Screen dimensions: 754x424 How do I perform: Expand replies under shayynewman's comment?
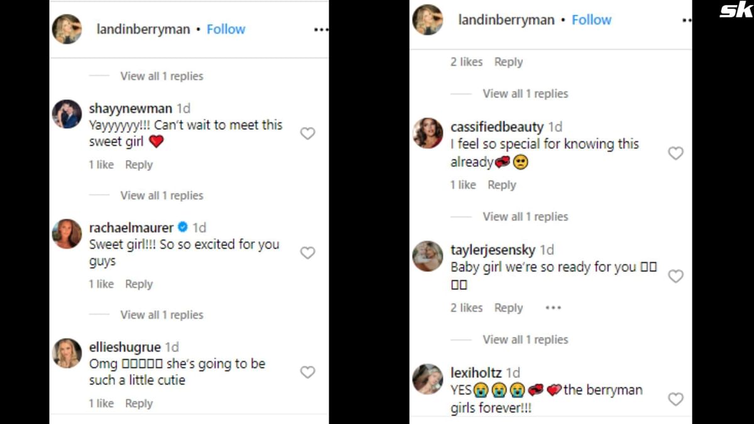pyautogui.click(x=161, y=195)
